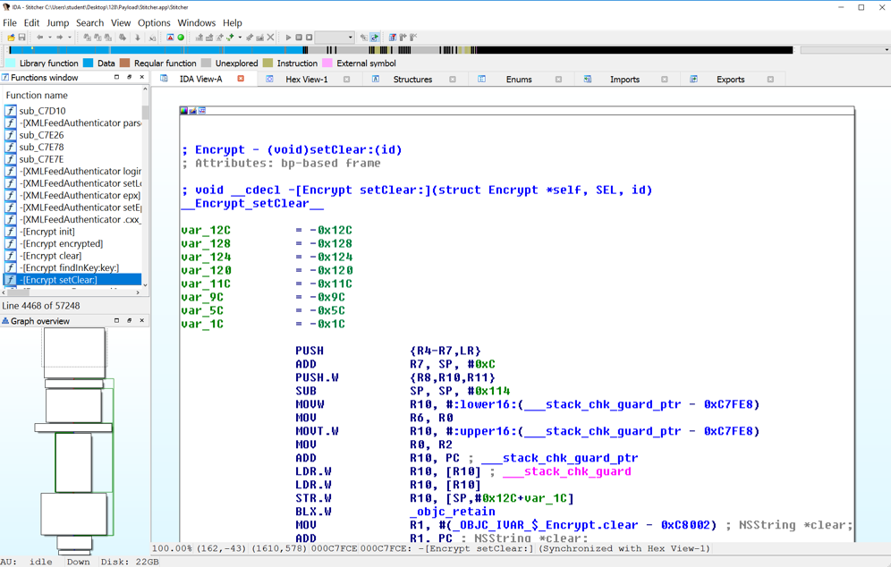Click the debugger Start play icon
Image resolution: width=891 pixels, height=567 pixels.
288,38
